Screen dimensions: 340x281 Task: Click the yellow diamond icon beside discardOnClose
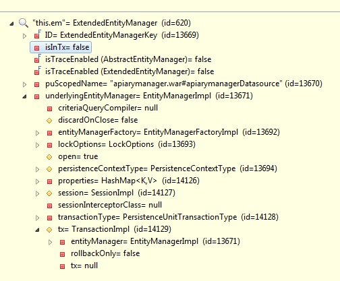tap(49, 121)
